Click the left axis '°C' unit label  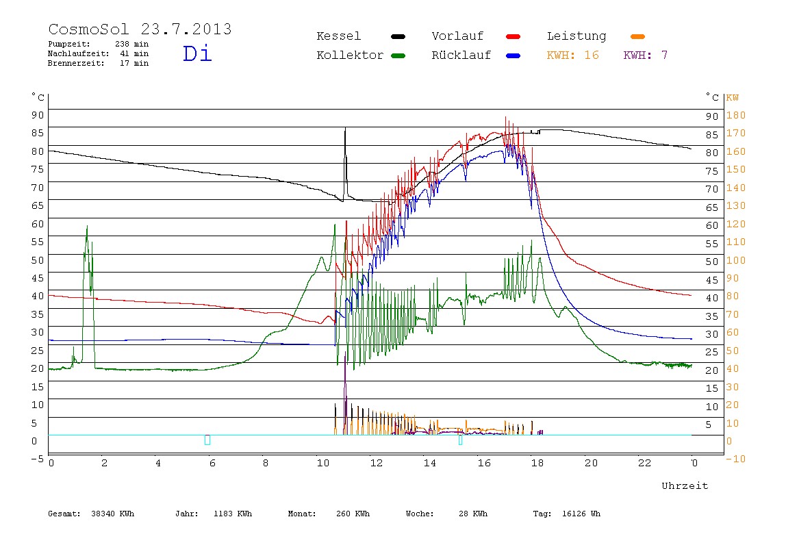point(38,97)
